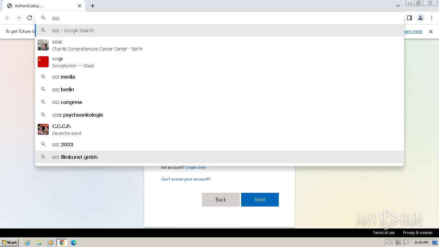This screenshot has width=439, height=247.
Task: Click the browser forward arrow
Action: [19, 18]
